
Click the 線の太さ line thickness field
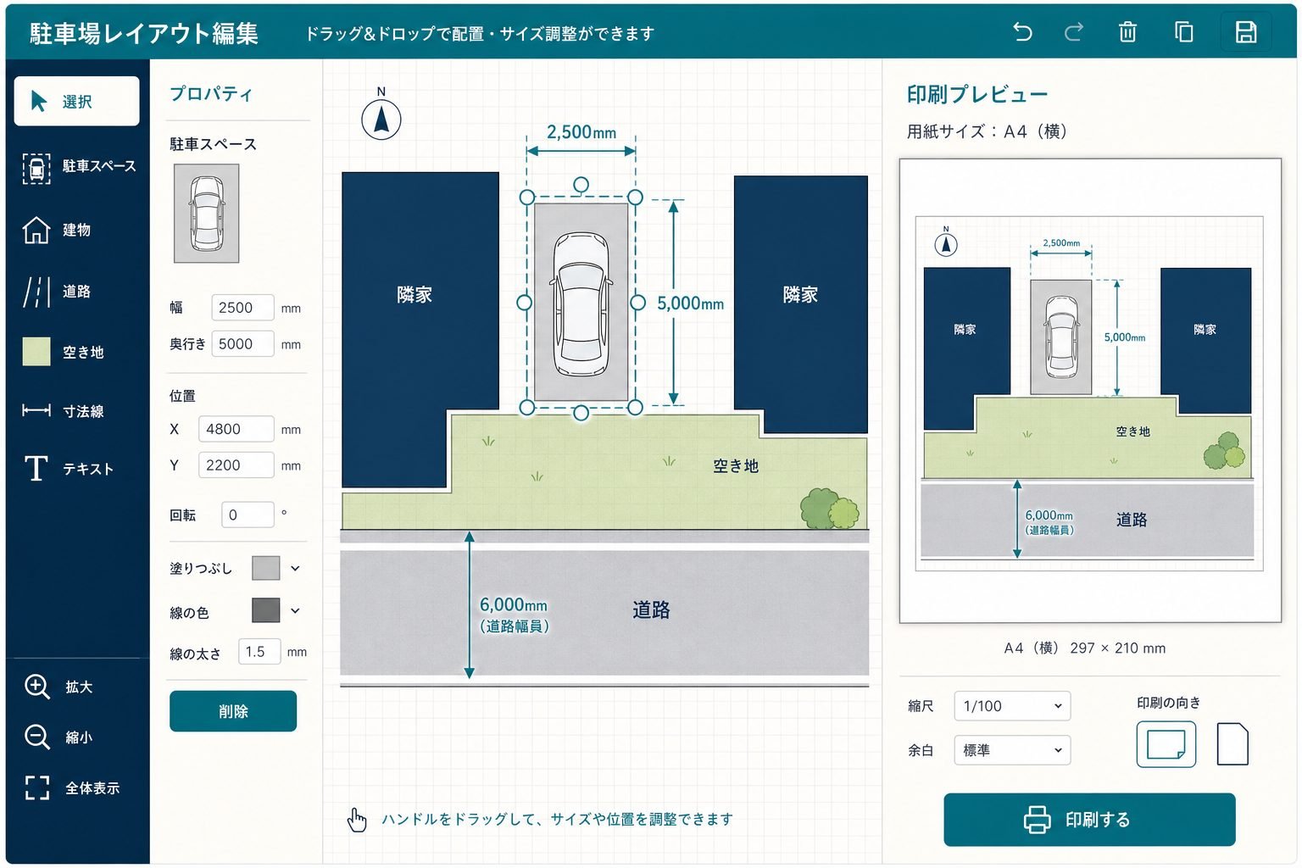tap(259, 652)
